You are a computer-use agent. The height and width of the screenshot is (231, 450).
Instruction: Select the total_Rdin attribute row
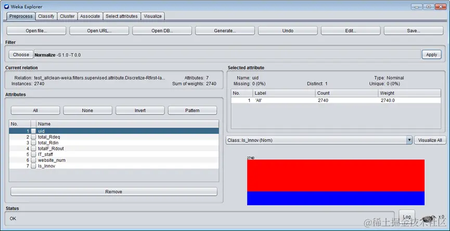pos(114,143)
